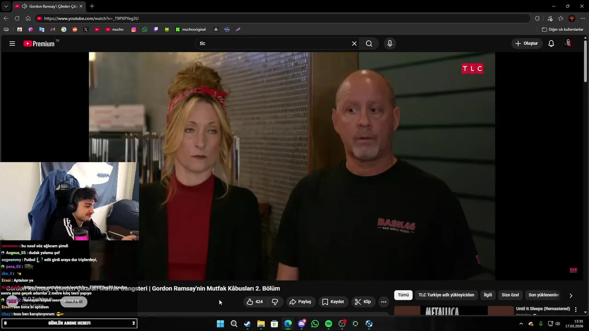Start voice search with the microphone icon
589x331 pixels.
[x=390, y=44]
